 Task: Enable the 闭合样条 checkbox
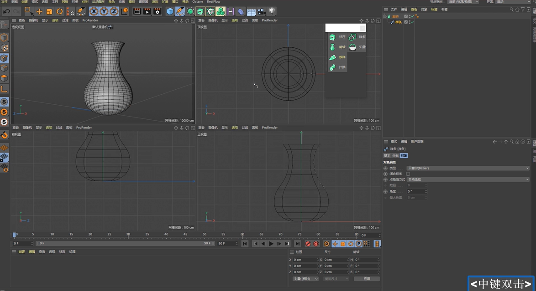(x=408, y=174)
